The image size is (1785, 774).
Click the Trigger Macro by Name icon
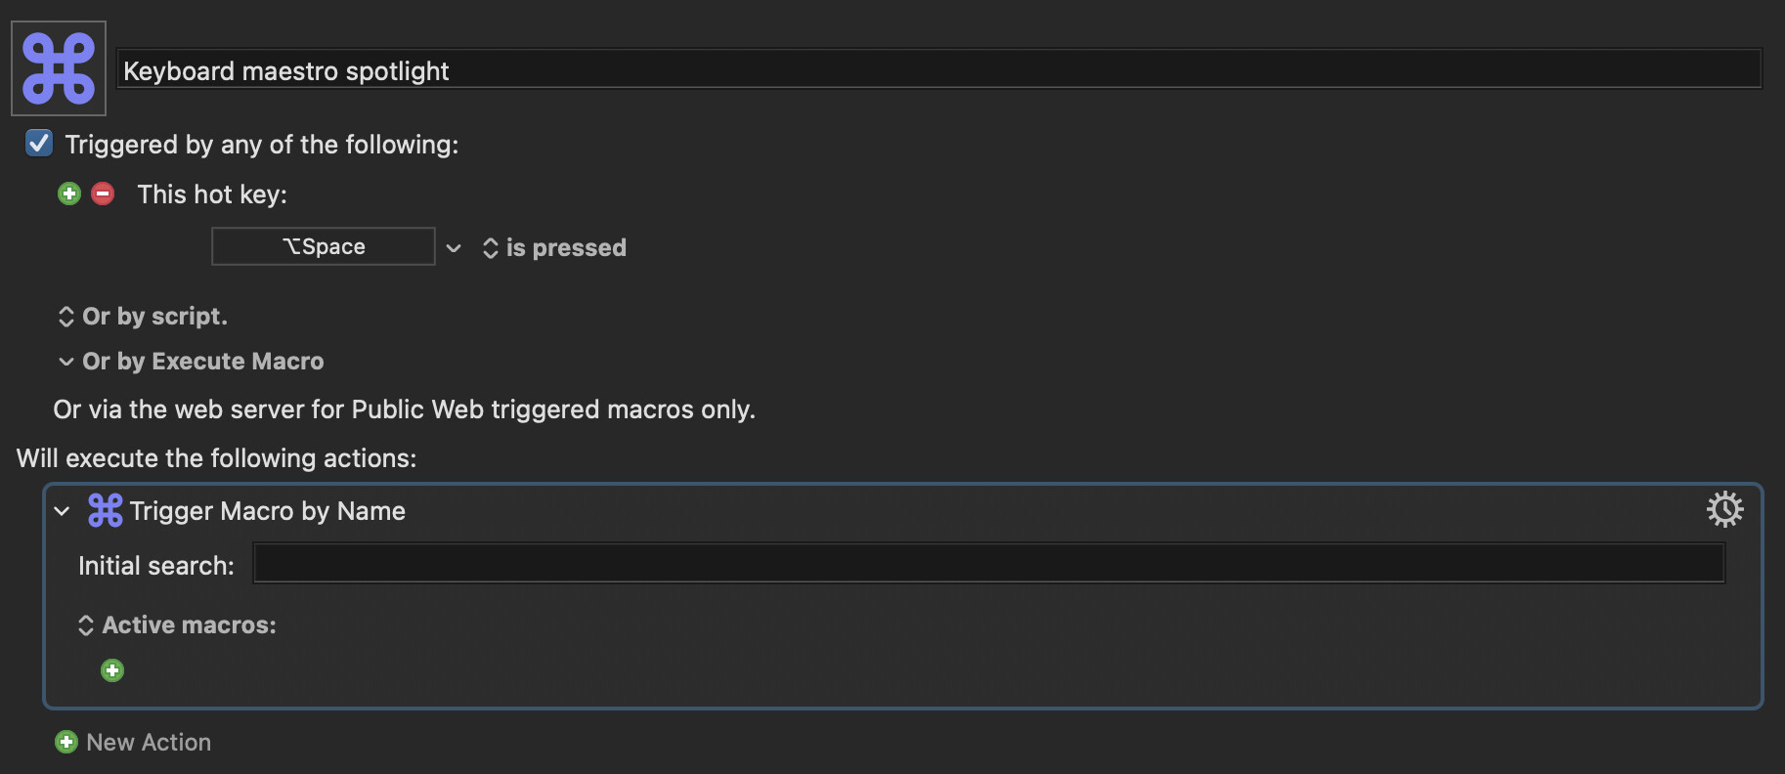point(106,510)
